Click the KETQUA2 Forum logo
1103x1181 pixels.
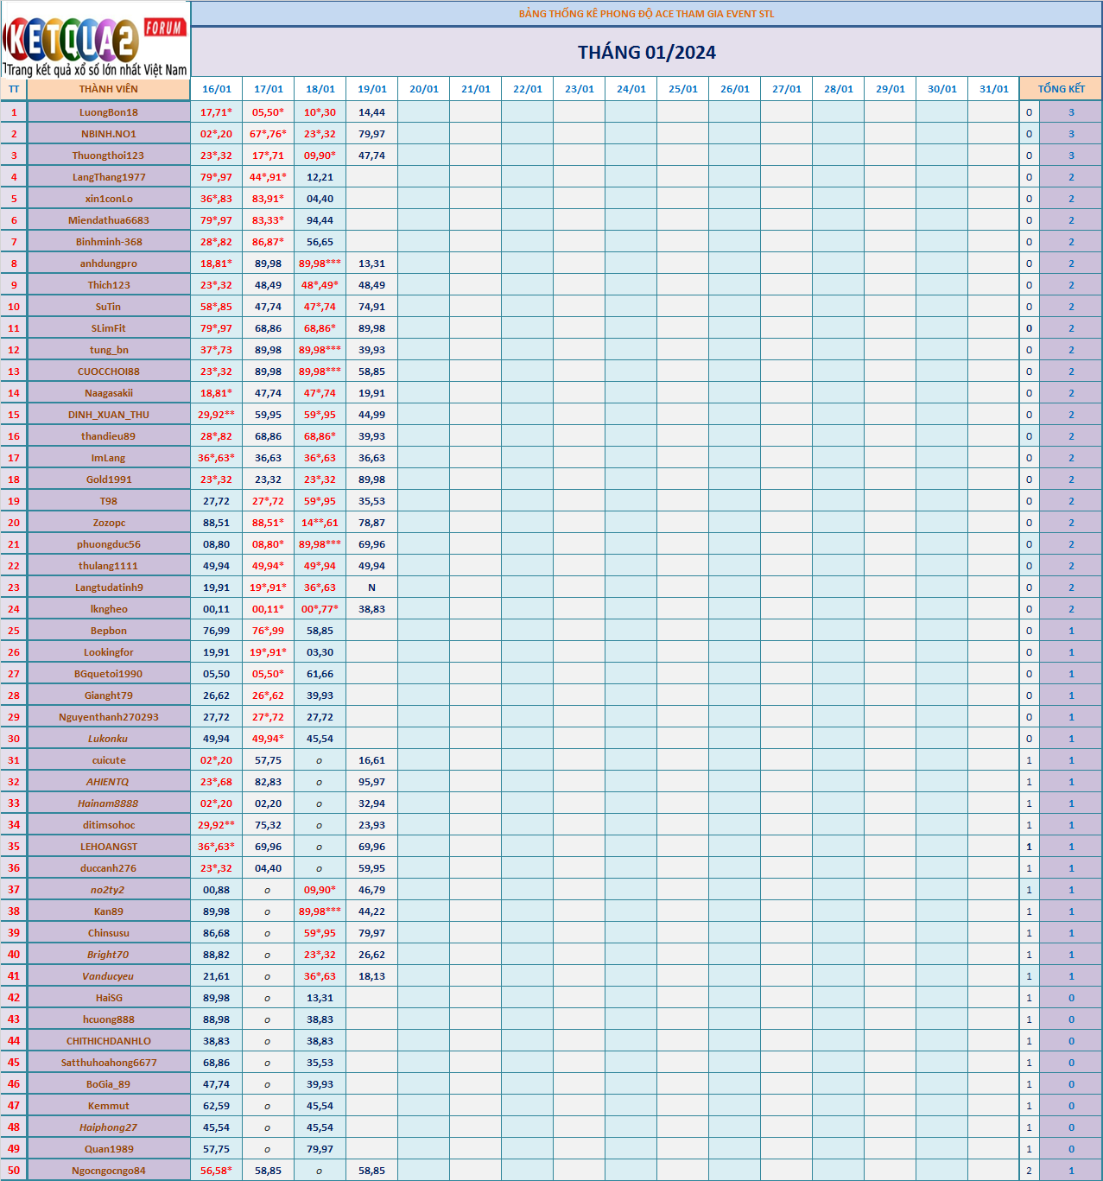[x=95, y=40]
